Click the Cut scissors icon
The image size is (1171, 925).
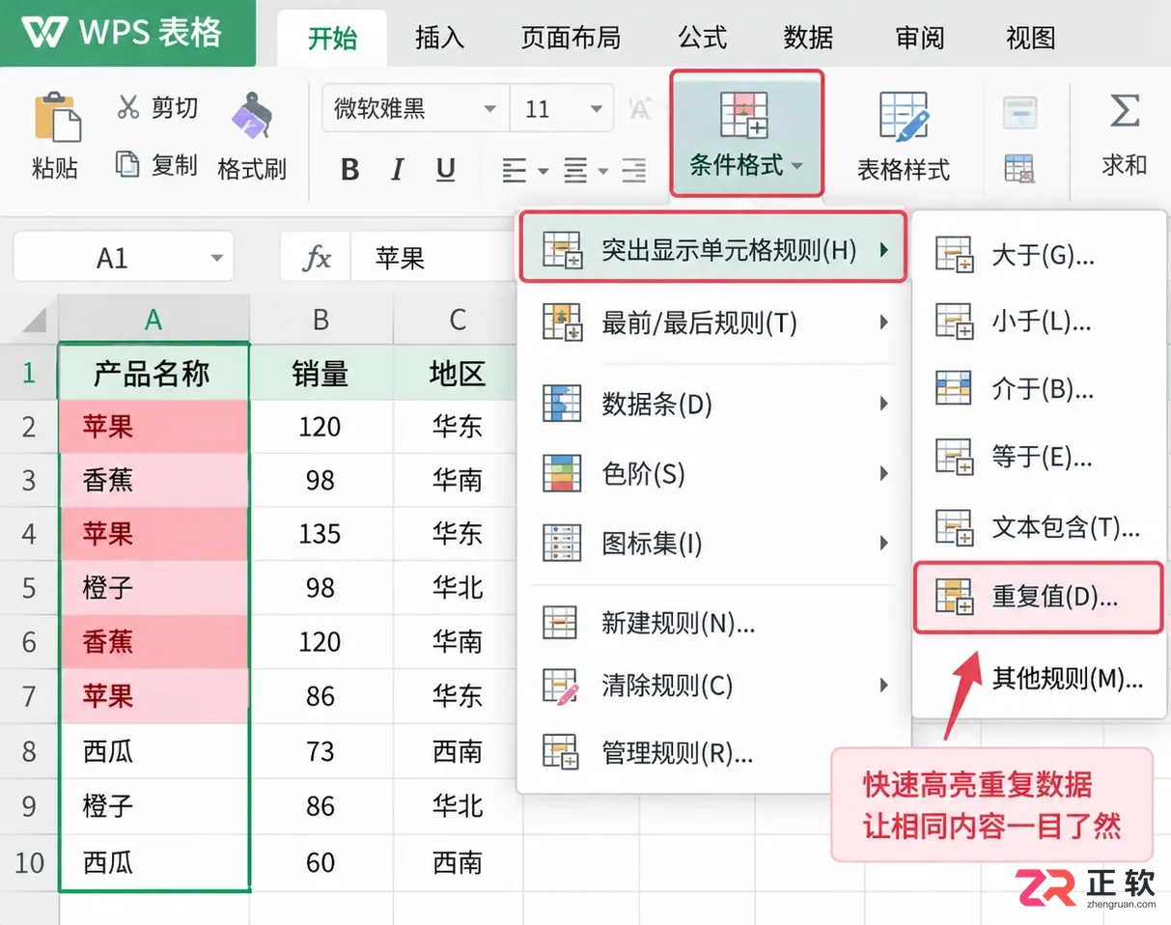(x=128, y=107)
